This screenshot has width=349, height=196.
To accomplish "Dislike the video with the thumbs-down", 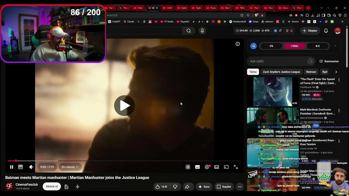I will coord(175,187).
